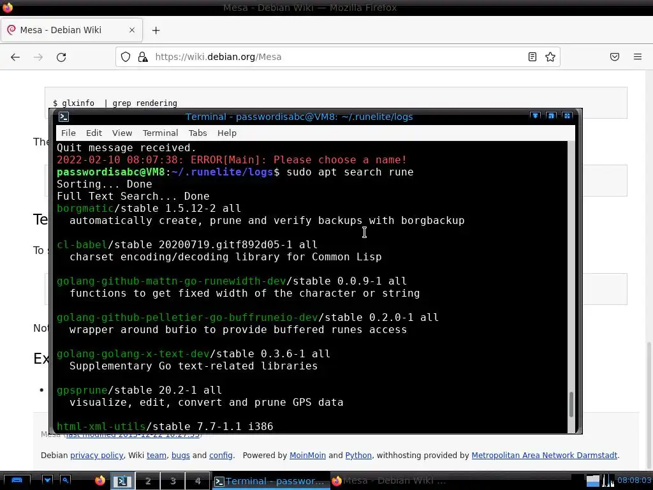The height and width of the screenshot is (490, 653).
Task: Open the terminal File menu
Action: 68,133
